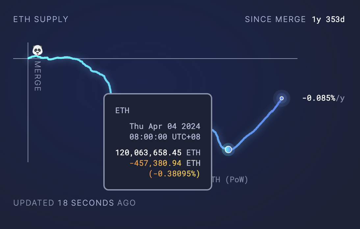360x229 pixels.
Task: Click the panda icon at merge point
Action: pyautogui.click(x=38, y=50)
